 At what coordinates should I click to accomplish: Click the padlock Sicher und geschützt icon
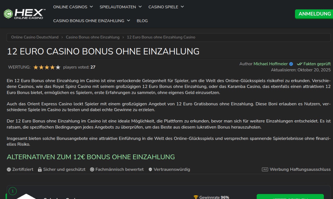pos(40,169)
